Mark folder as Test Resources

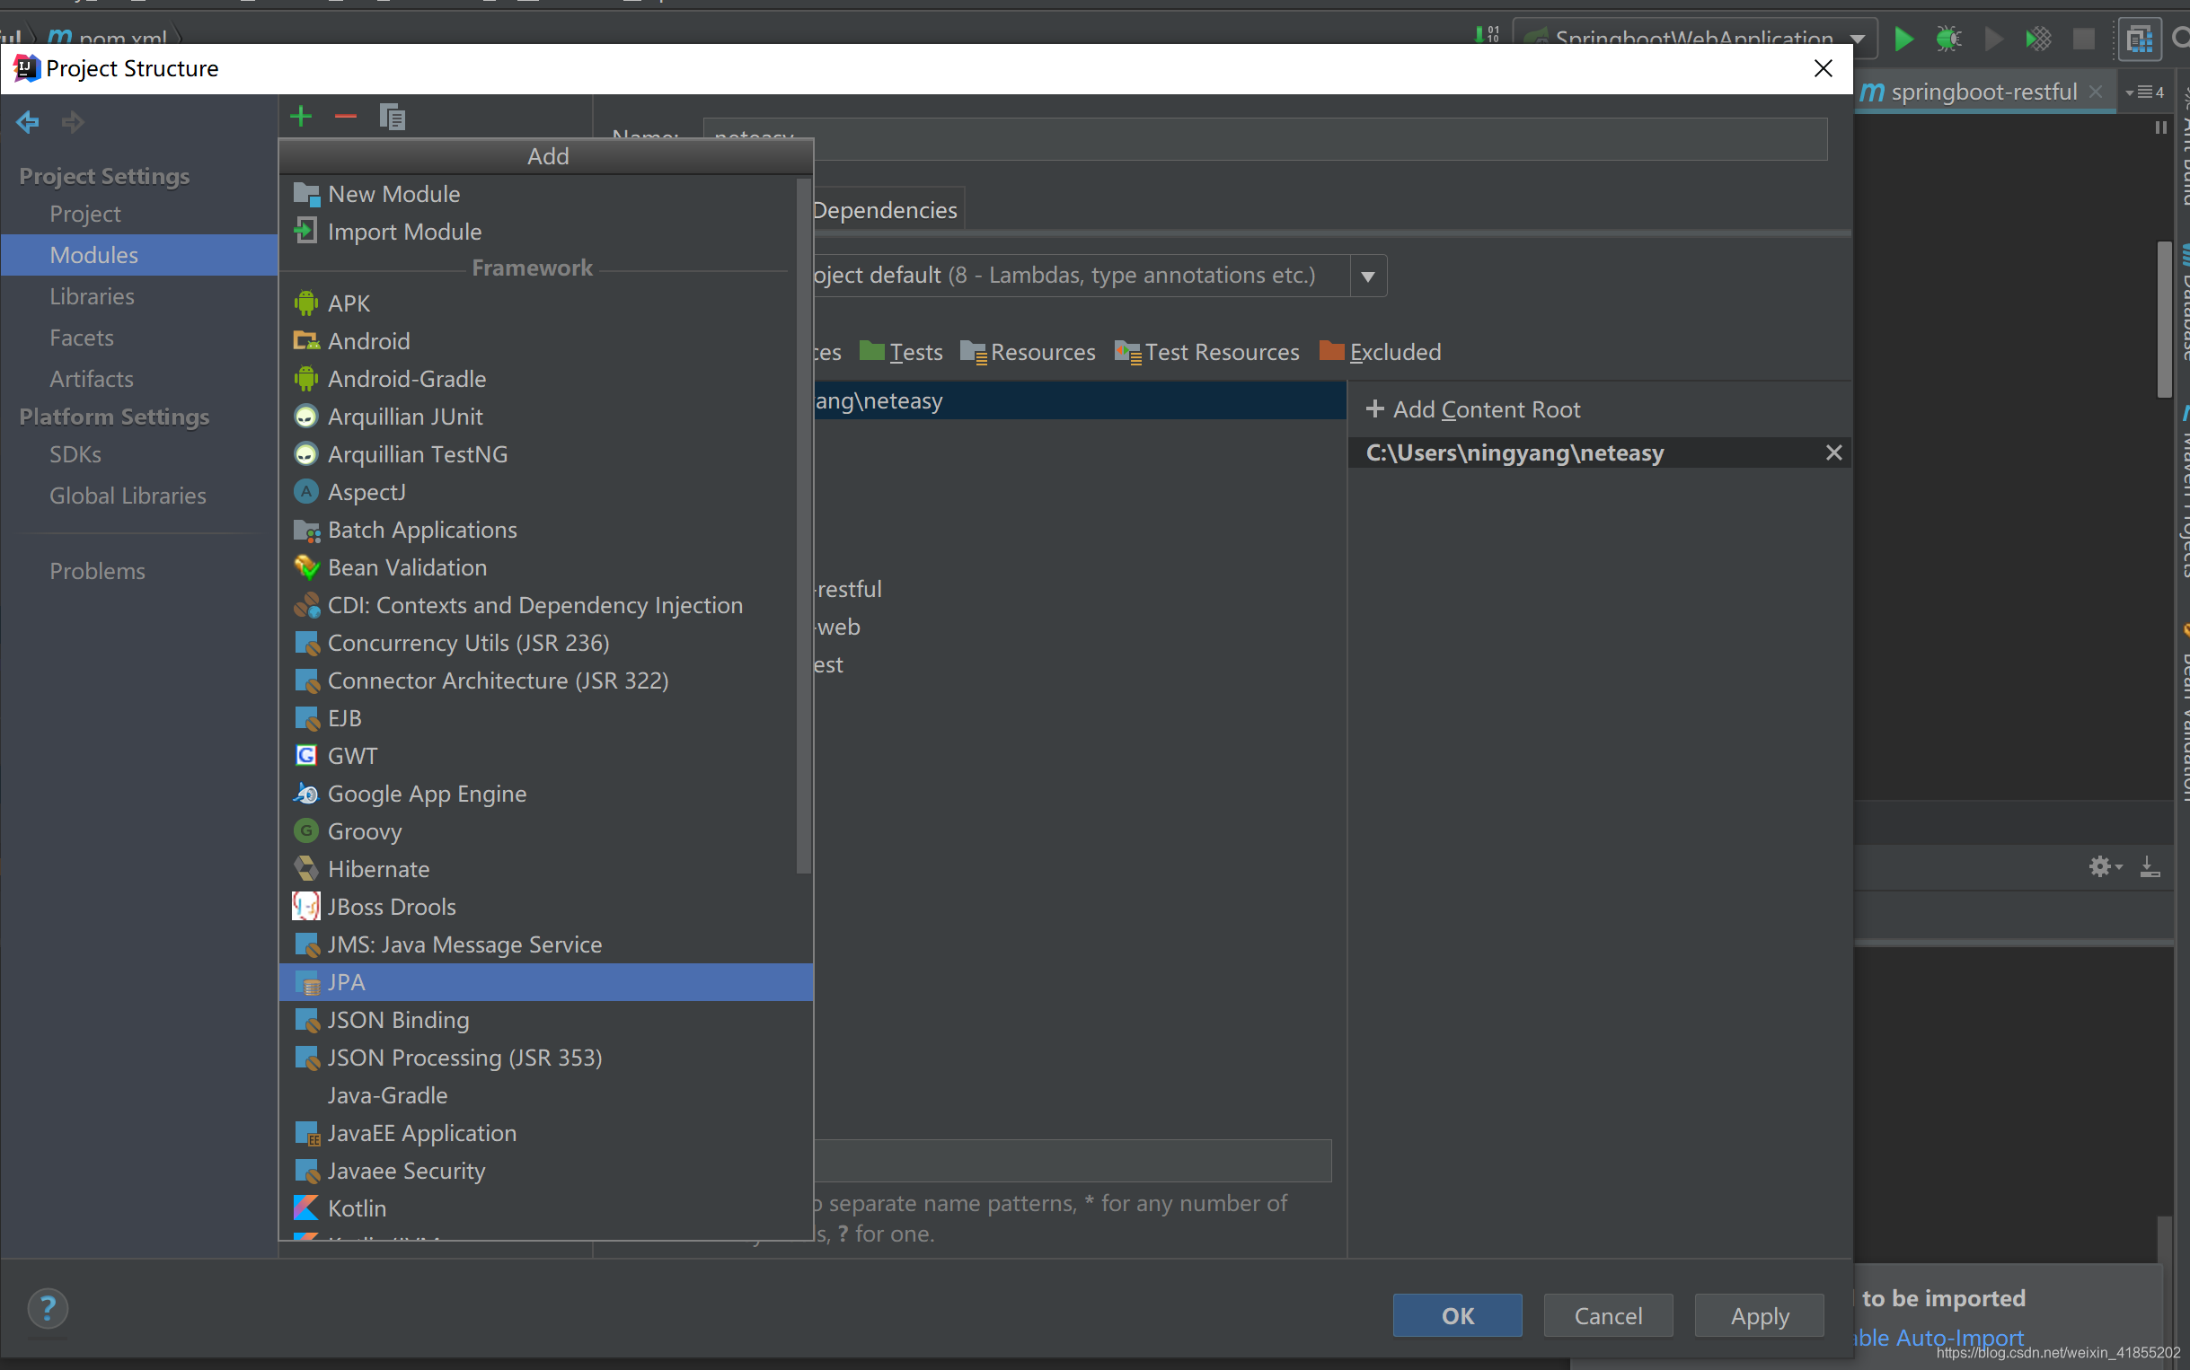(1206, 352)
